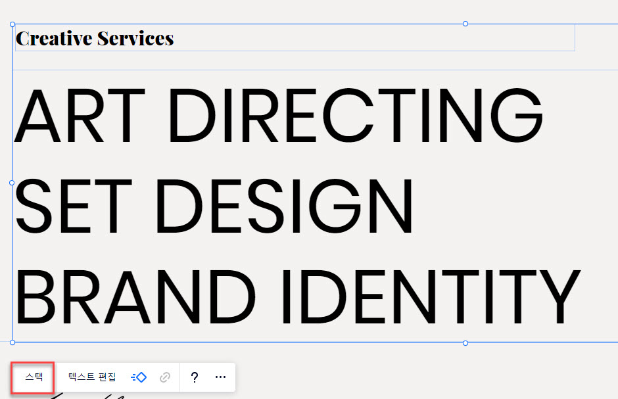Click the bottom edge selection handle

[x=465, y=343]
